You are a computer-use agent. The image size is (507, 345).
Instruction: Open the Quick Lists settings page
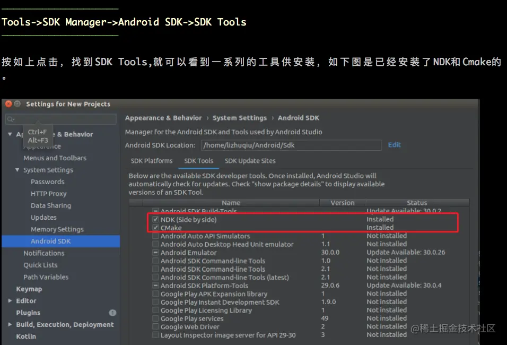click(40, 265)
